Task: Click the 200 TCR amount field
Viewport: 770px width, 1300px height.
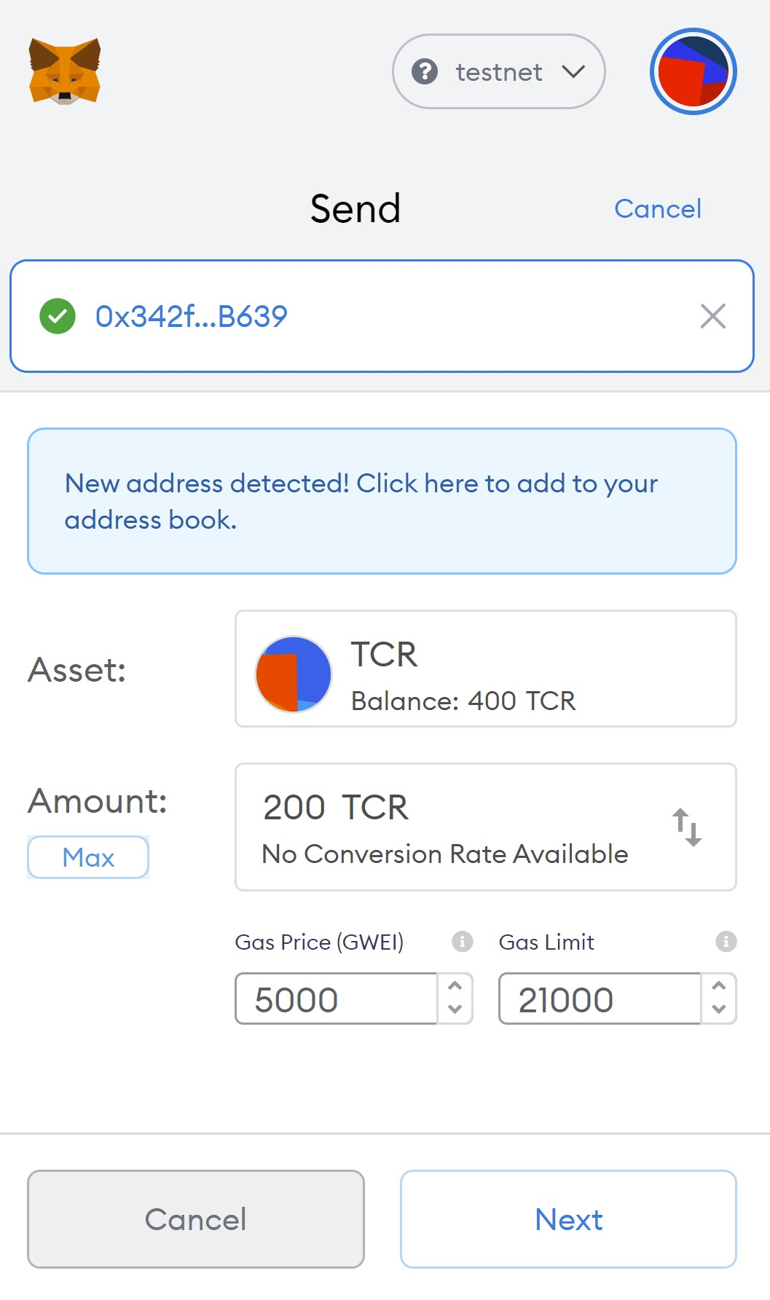Action: click(486, 827)
